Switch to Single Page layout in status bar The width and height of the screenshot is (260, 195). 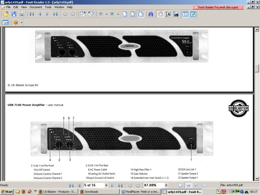pyautogui.click(x=180, y=185)
